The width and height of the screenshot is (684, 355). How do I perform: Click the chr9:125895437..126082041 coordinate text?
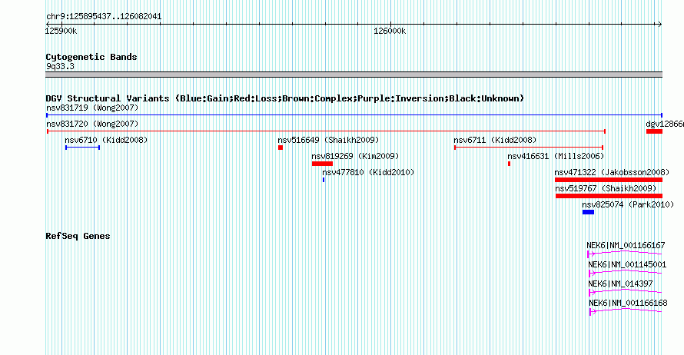tap(104, 17)
